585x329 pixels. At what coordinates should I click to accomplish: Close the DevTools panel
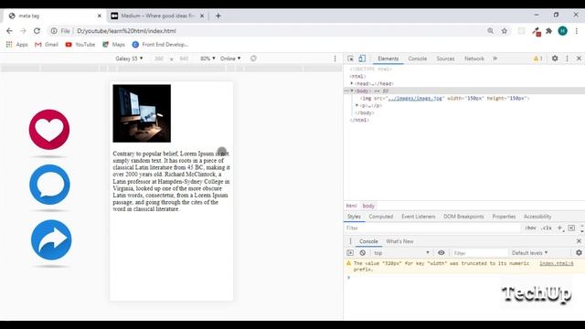point(579,58)
